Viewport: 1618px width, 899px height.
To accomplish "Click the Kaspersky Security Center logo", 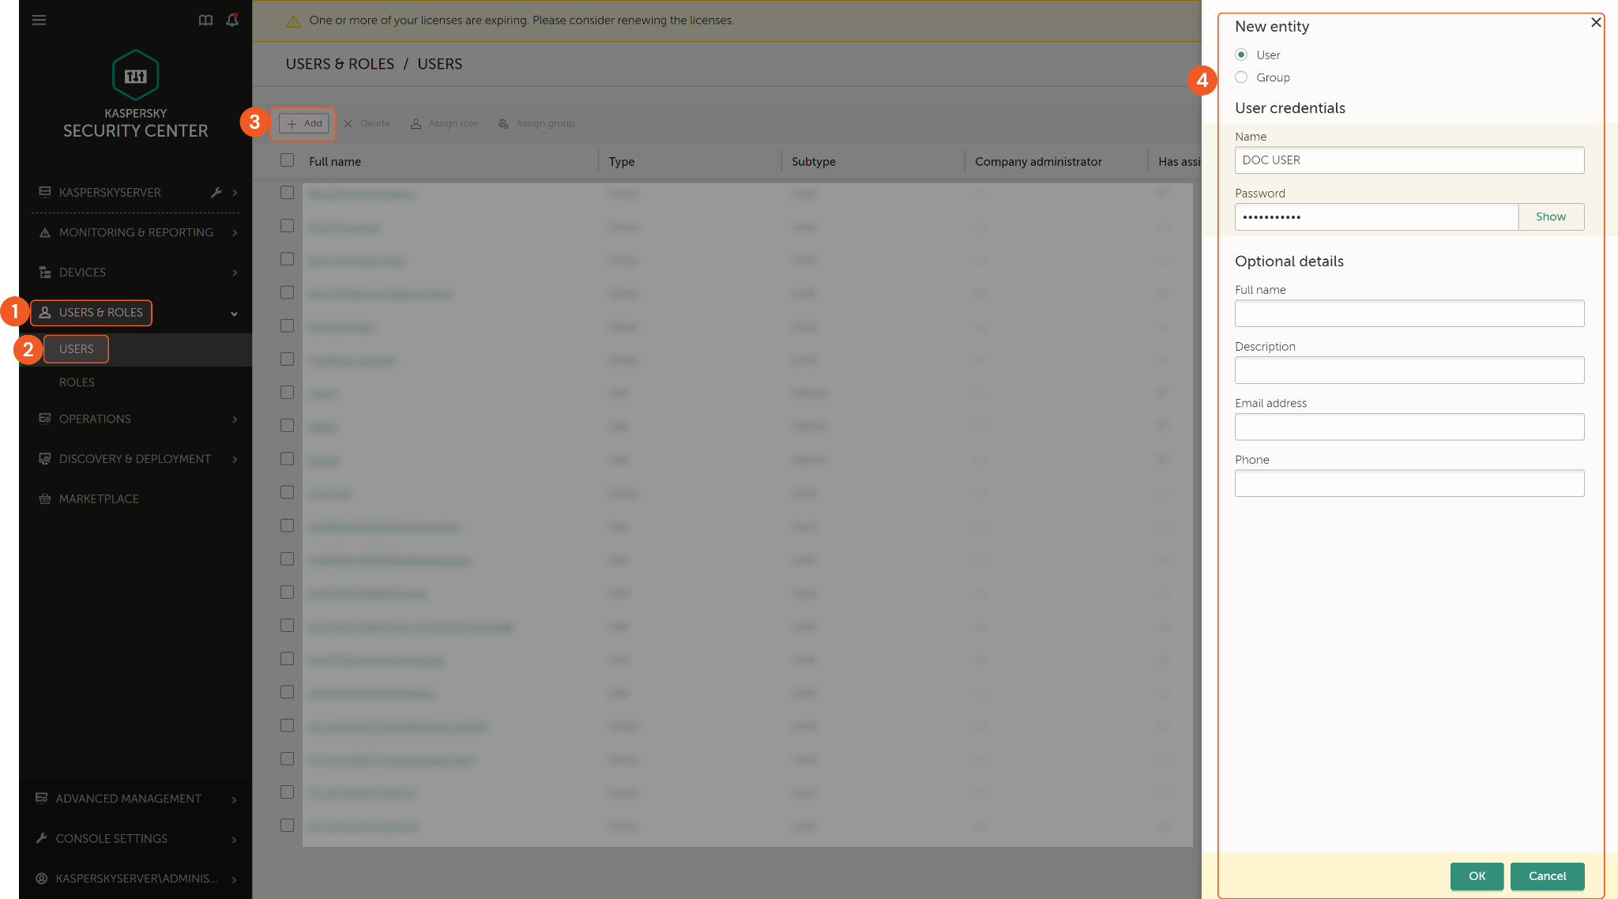I will [x=135, y=76].
